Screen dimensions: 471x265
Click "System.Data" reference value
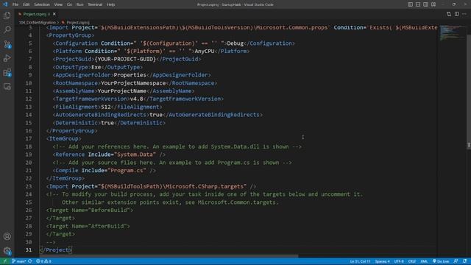point(135,155)
